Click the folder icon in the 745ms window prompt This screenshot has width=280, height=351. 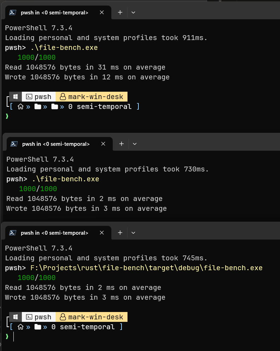(38, 327)
